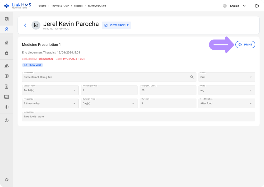Click the Patients breadcrumb item
The image size is (264, 187).
tap(42, 6)
